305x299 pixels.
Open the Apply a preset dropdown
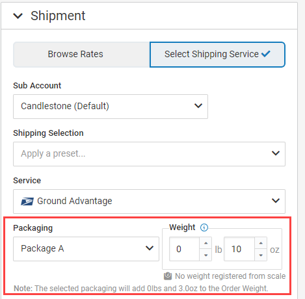149,154
